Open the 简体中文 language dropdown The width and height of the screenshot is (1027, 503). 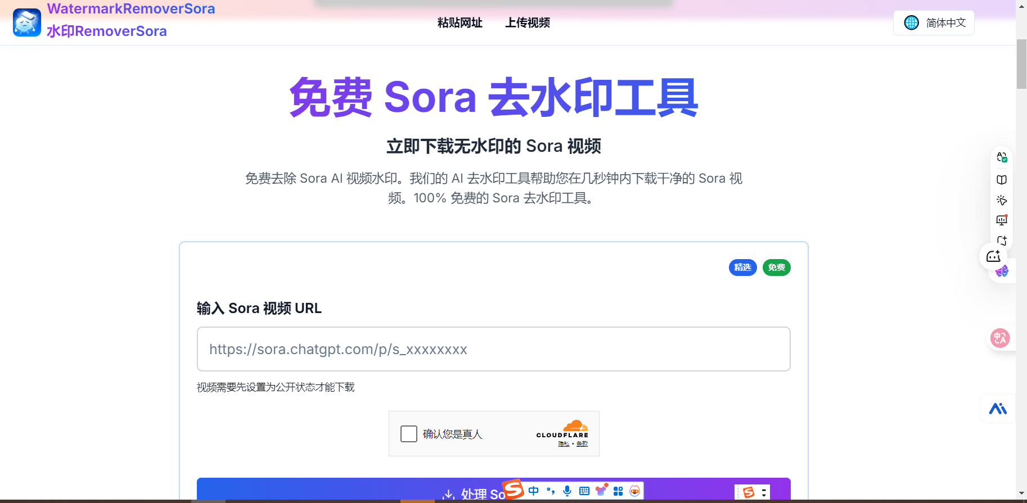[934, 23]
